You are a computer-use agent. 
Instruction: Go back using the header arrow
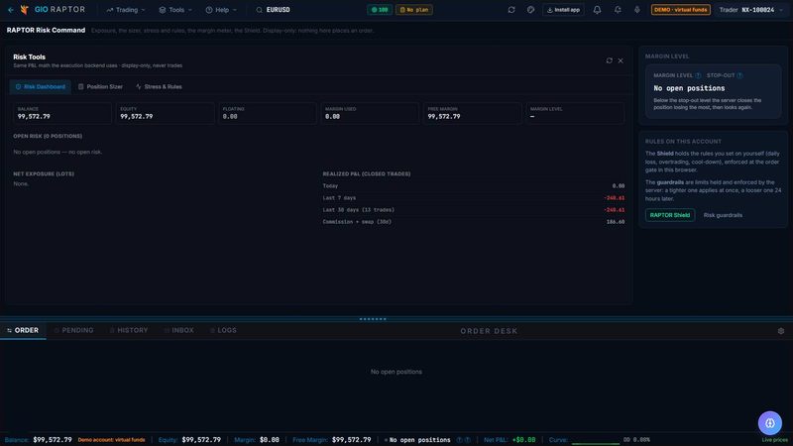pos(11,10)
